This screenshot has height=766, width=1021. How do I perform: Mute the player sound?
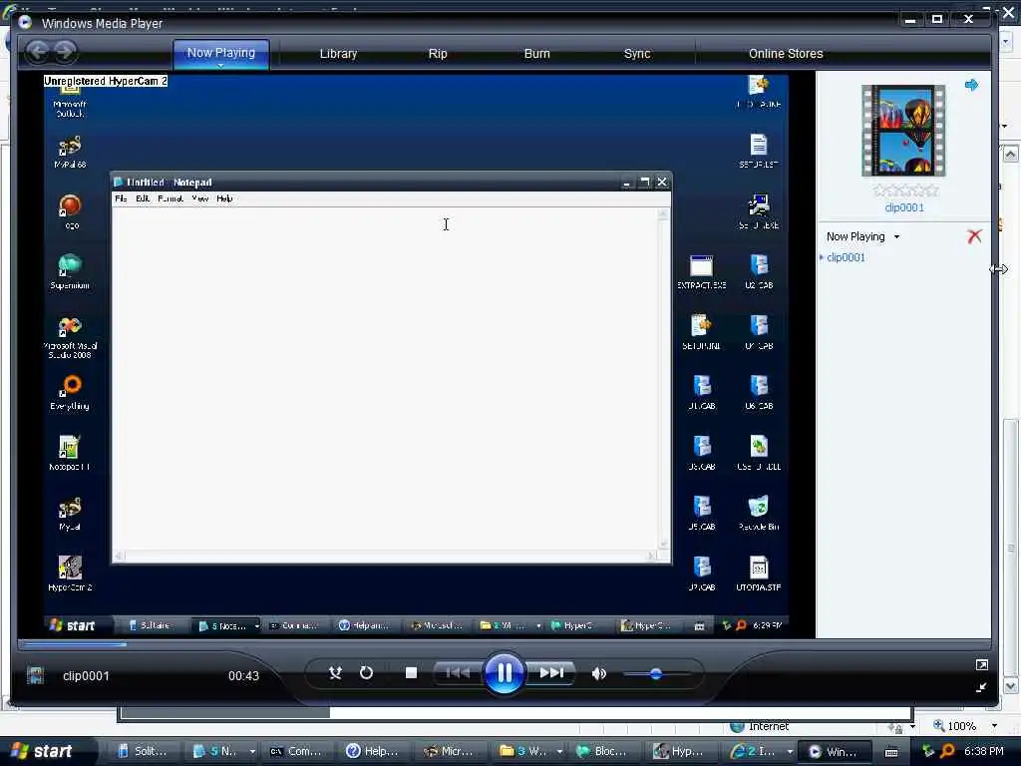599,673
